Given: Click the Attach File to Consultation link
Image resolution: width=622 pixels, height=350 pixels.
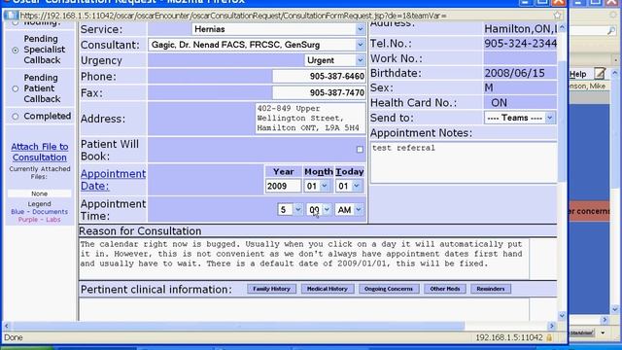Looking at the screenshot, I should pos(39,152).
